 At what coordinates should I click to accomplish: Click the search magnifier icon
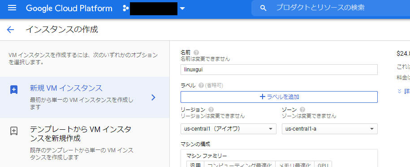click(x=263, y=8)
